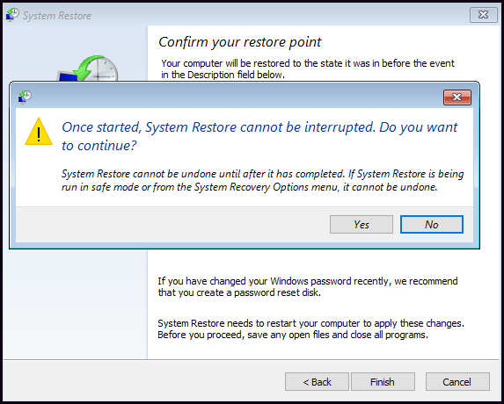This screenshot has width=504, height=404.
Task: Click the 'Your computer will be restored' text
Action: 308,69
